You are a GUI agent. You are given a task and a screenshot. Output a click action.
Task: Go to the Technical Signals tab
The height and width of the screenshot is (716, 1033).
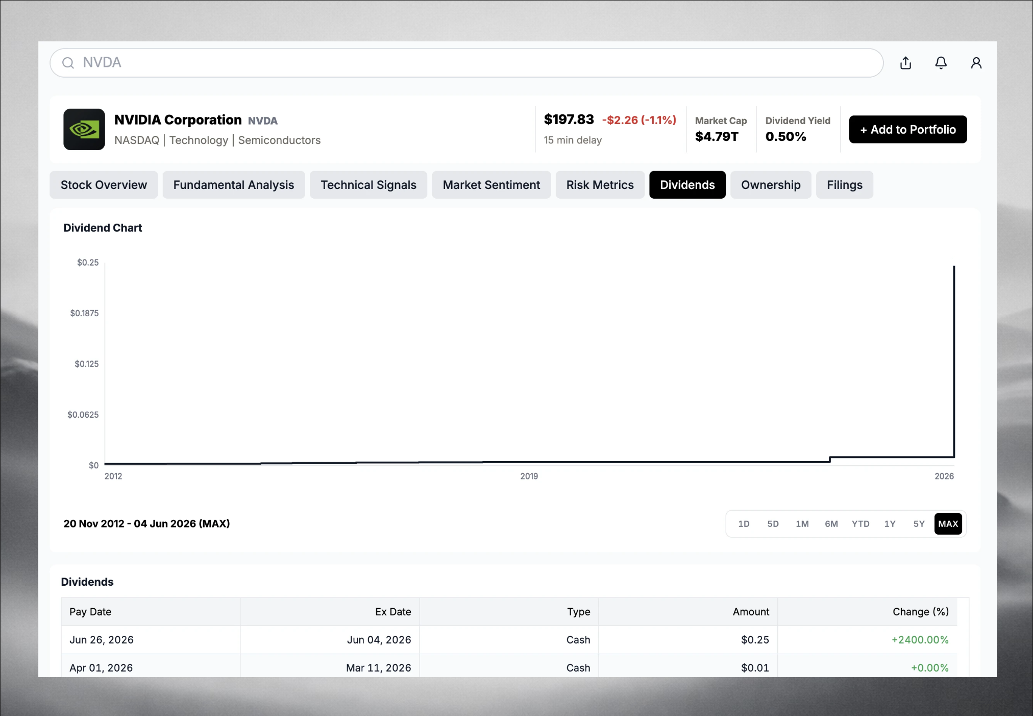(x=368, y=185)
